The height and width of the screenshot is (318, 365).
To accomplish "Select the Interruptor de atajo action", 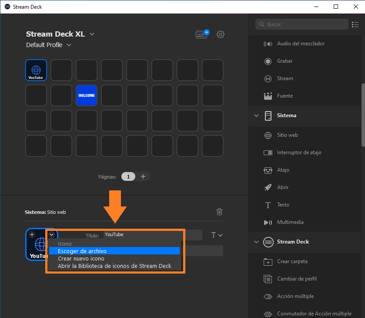I will pyautogui.click(x=299, y=152).
